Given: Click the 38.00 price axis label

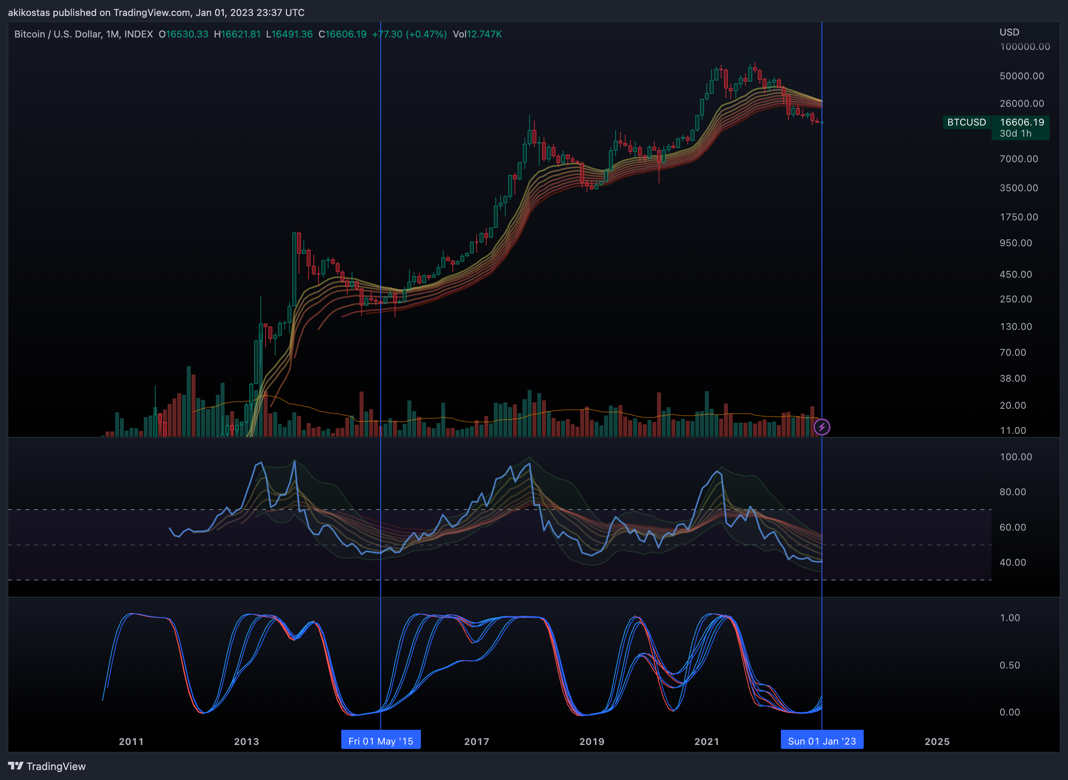Looking at the screenshot, I should pos(1013,379).
